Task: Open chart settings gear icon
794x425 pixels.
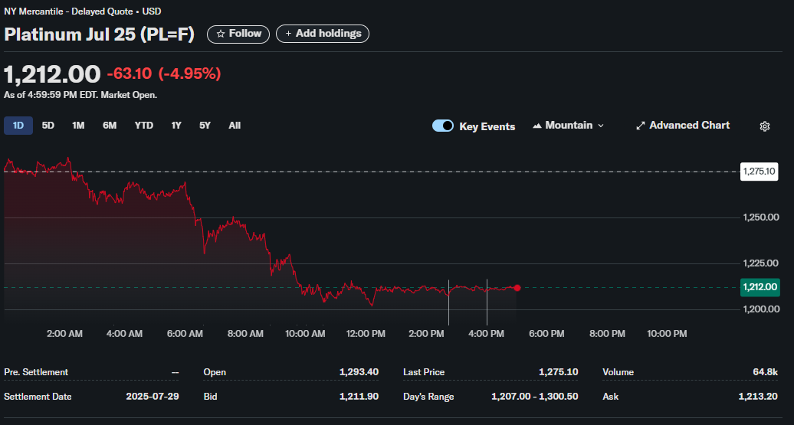Action: 765,126
